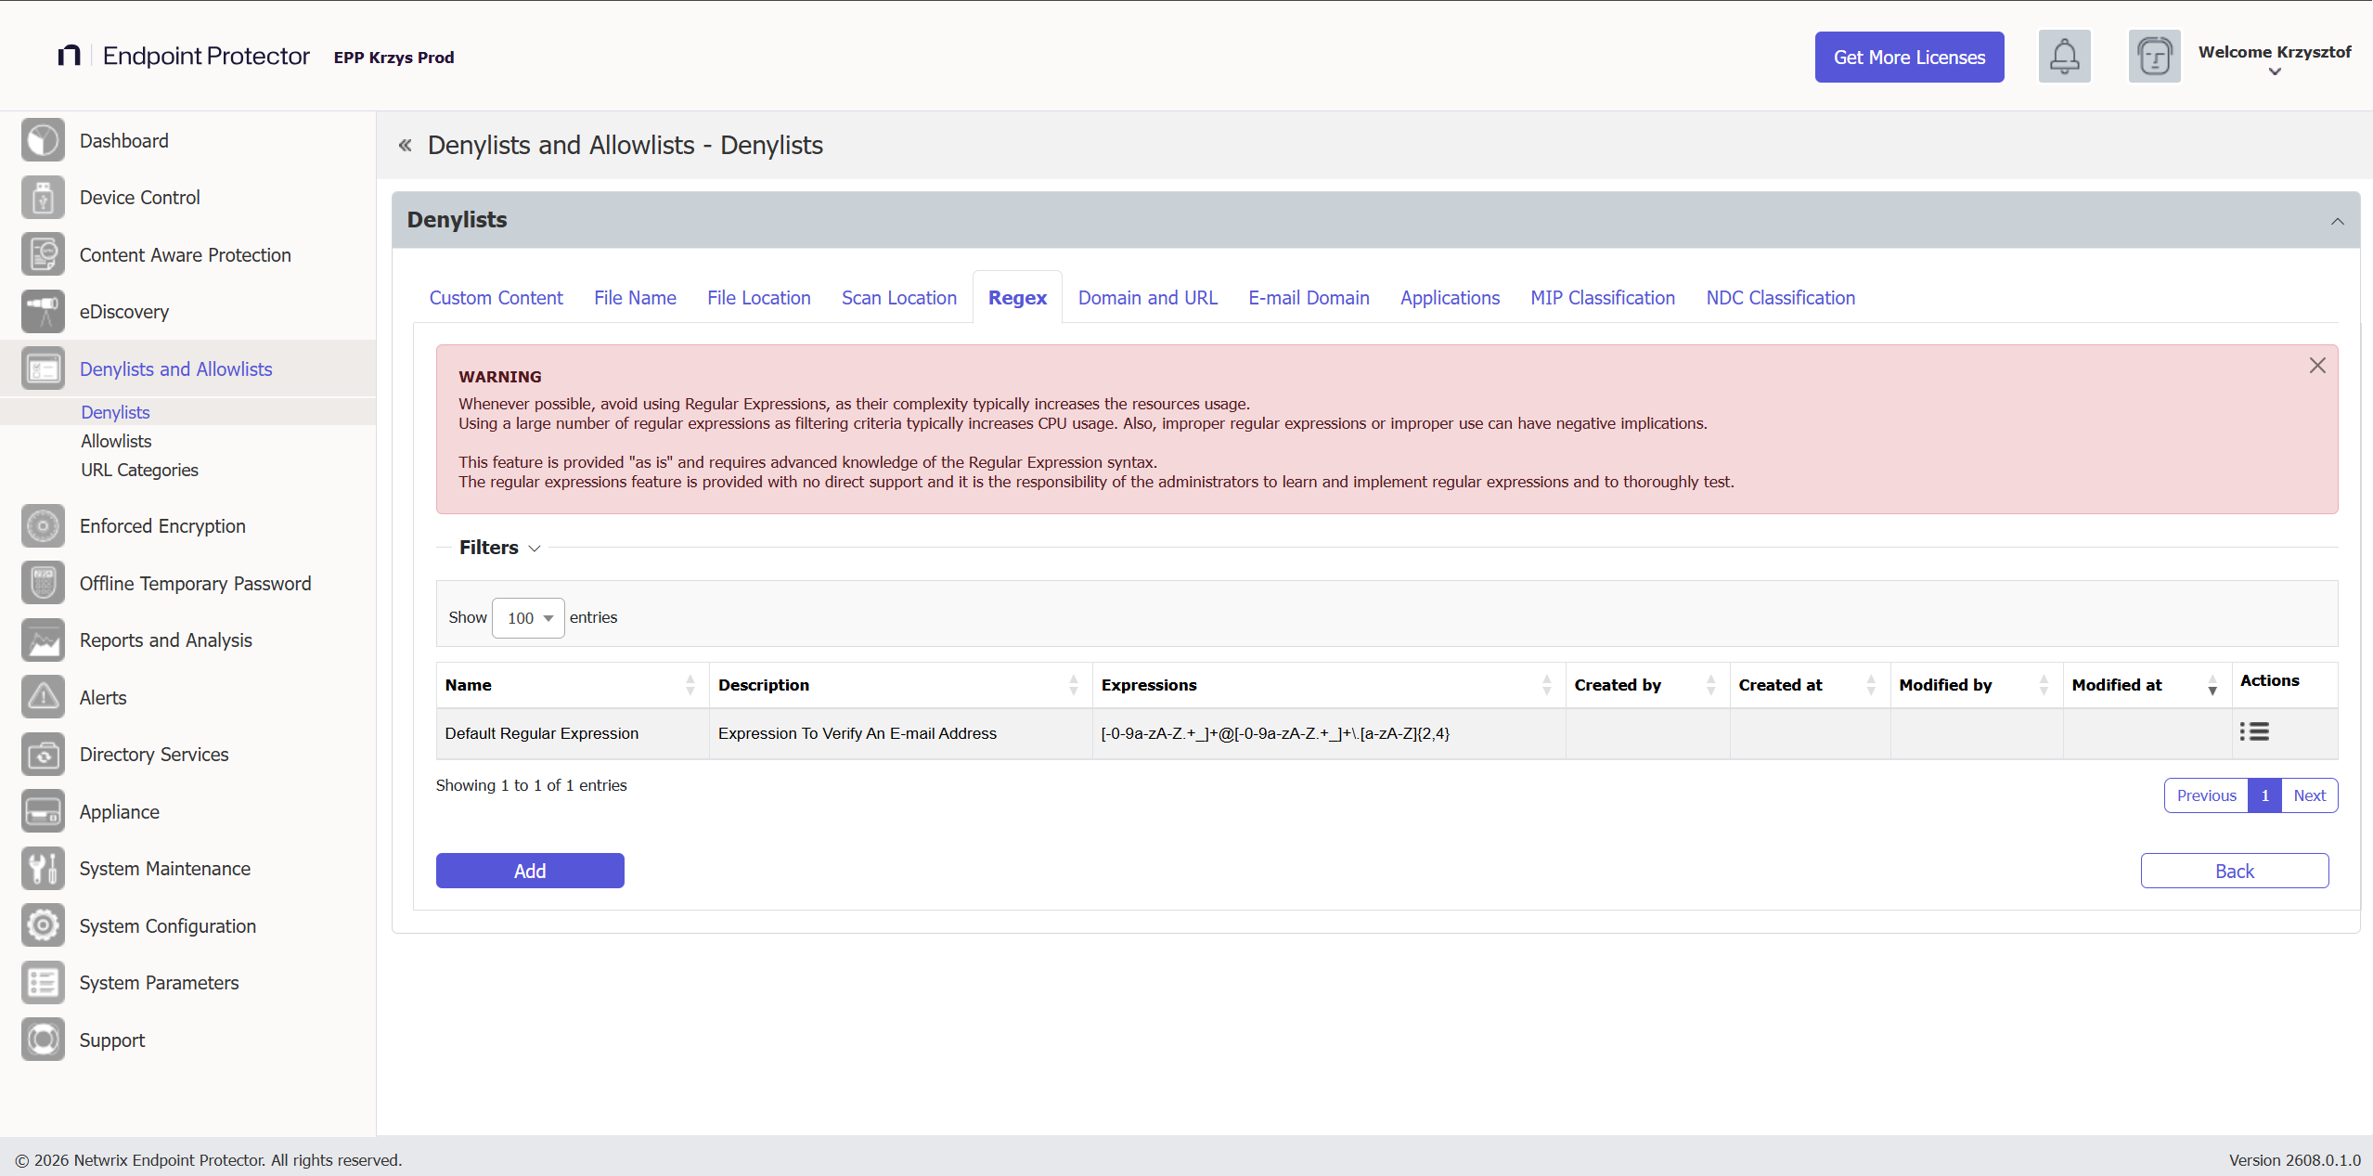Open the System Parameters list icon
The height and width of the screenshot is (1176, 2373).
point(43,983)
